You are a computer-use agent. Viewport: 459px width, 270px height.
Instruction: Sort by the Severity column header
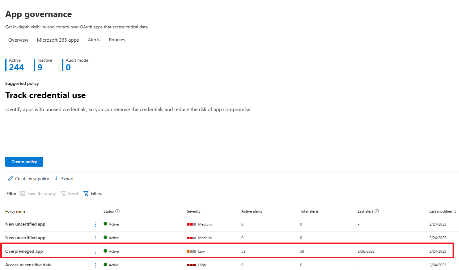(193, 211)
